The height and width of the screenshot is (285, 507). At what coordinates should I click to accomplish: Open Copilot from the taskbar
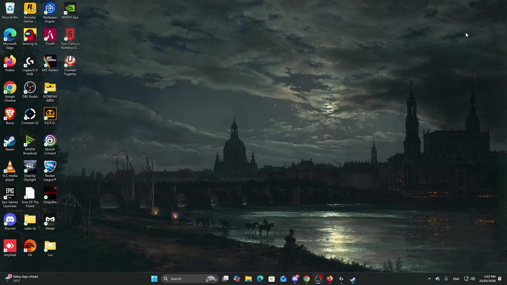237,279
